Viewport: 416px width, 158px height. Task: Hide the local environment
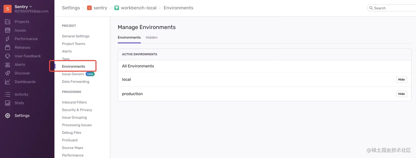401,80
